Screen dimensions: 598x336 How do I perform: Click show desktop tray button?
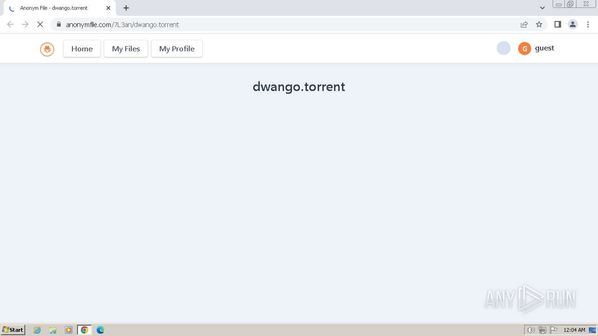(x=592, y=330)
